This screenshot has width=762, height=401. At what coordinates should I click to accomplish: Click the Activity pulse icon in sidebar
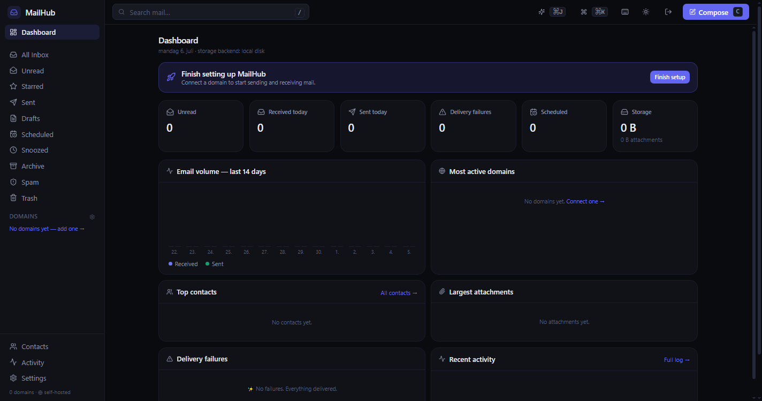(13, 362)
